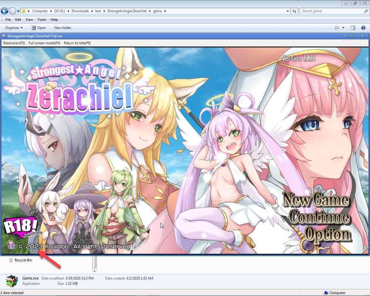Open Explorer File menu

point(8,20)
